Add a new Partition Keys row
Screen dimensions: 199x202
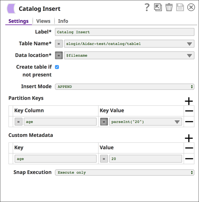pyautogui.click(x=189, y=101)
